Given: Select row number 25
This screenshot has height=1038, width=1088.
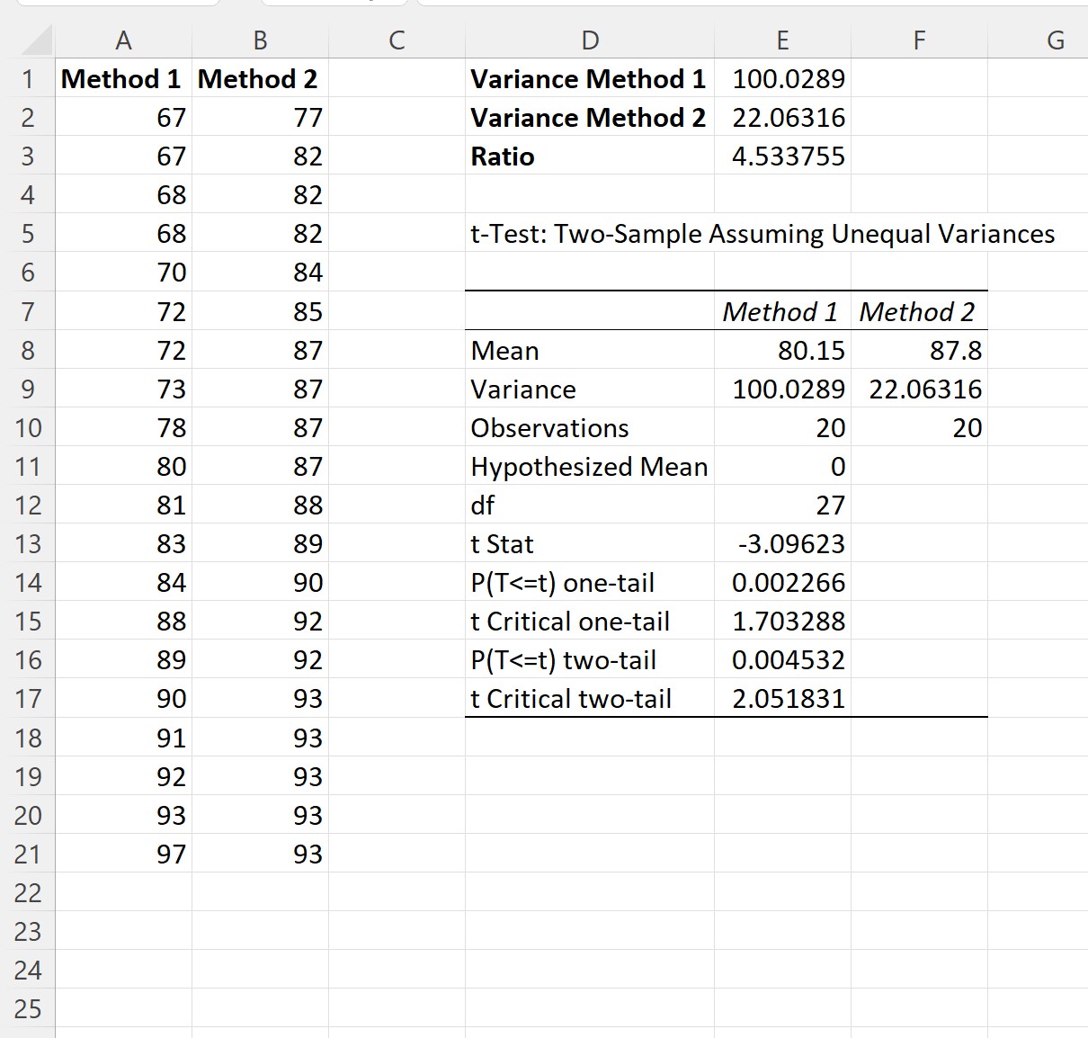Looking at the screenshot, I should (x=28, y=1009).
